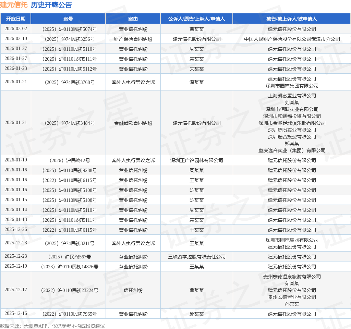Click plaintiff 深某某
This screenshot has width=351, height=329.
click(x=197, y=82)
